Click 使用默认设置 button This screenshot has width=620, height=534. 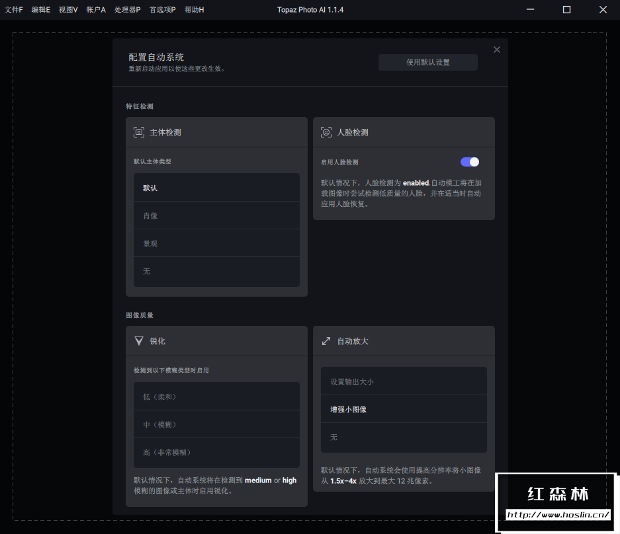[x=428, y=62]
